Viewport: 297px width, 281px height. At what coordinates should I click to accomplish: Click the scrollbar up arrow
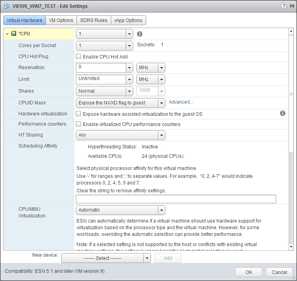(291, 31)
